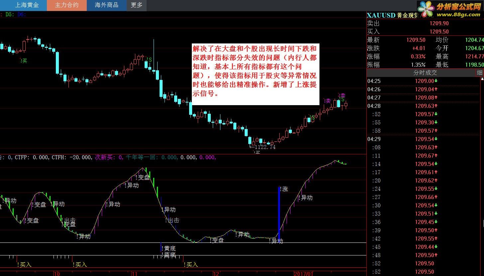
Task: Click the trade list scrollbar up arrow
Action: click(x=482, y=79)
